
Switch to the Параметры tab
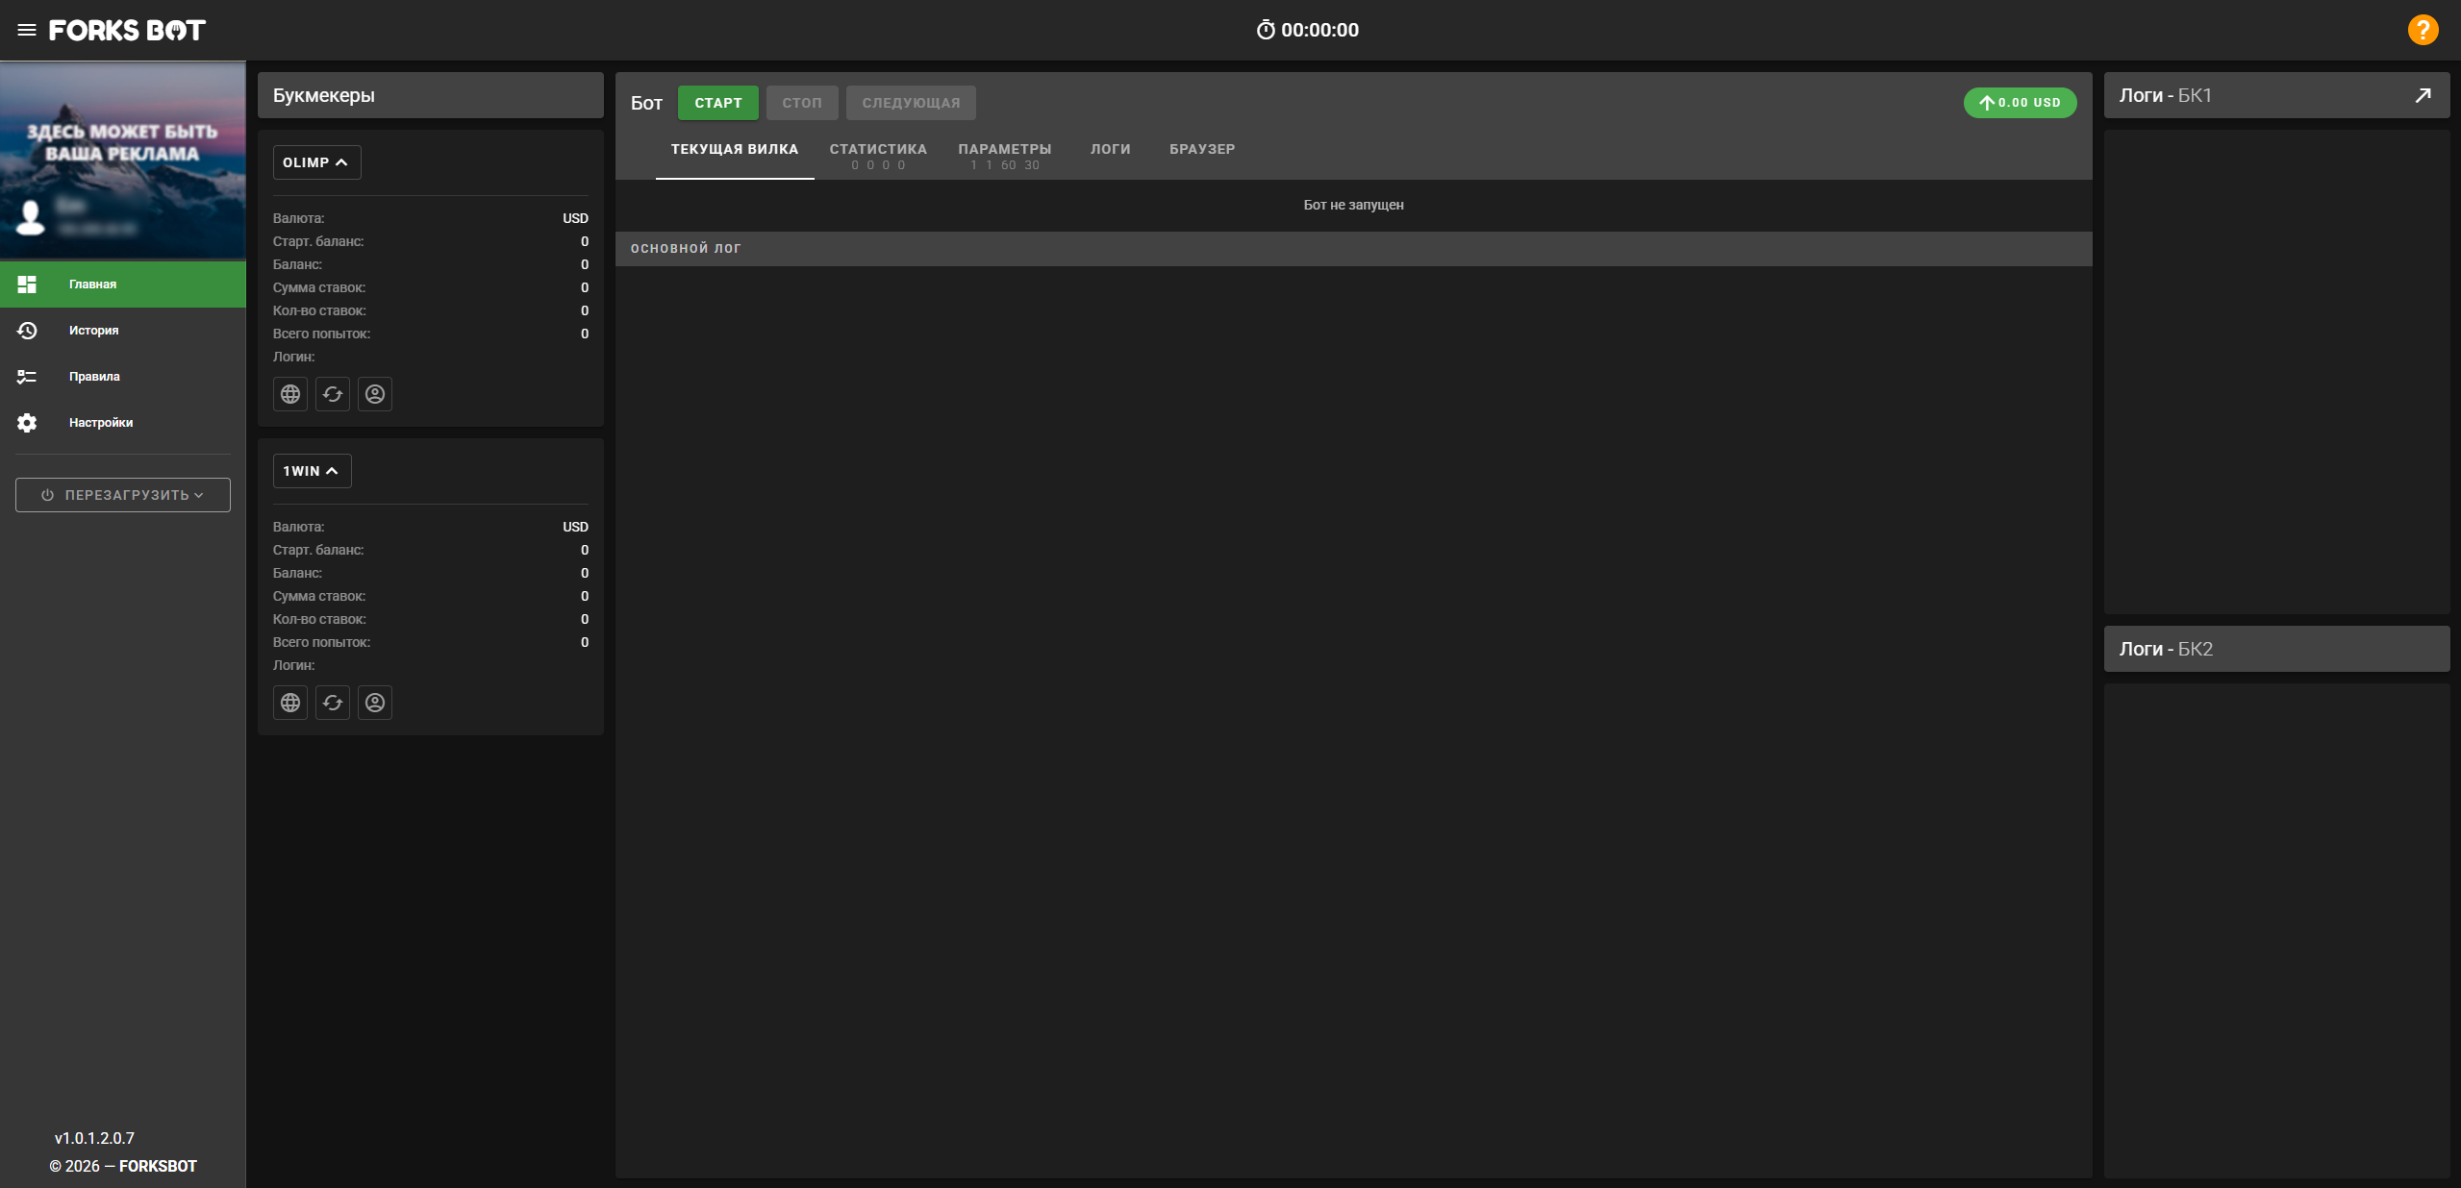click(1005, 155)
